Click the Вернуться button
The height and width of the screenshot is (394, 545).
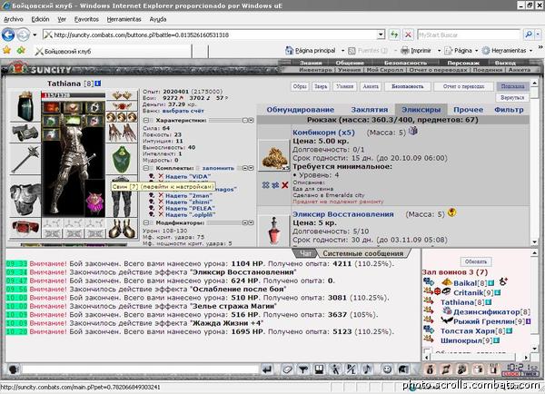[512, 98]
